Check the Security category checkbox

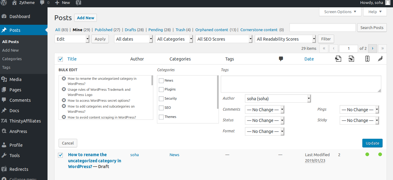click(161, 99)
